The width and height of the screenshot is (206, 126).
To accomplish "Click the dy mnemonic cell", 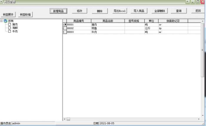I will [173, 28].
